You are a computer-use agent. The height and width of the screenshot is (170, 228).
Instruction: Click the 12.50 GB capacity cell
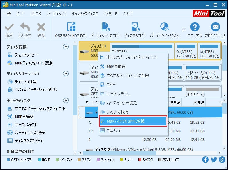click(149, 140)
